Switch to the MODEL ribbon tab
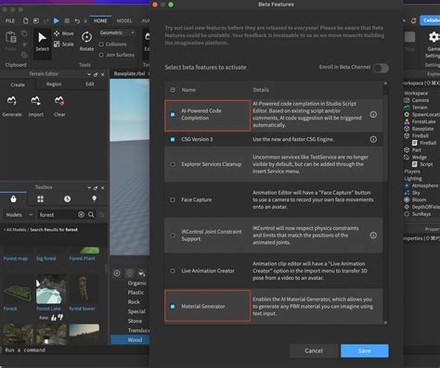 (124, 20)
